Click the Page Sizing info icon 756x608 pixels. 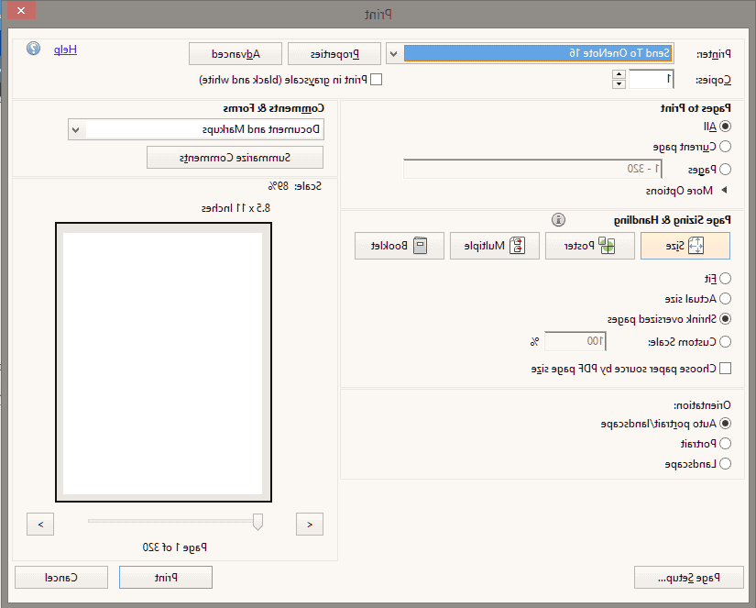coord(558,220)
